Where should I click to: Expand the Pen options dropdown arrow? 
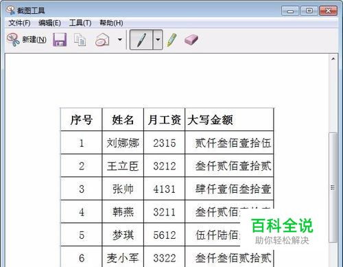click(158, 40)
